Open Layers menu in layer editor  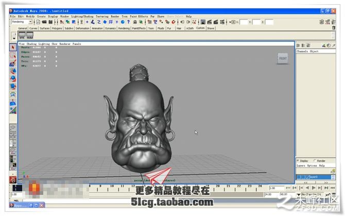(301, 165)
